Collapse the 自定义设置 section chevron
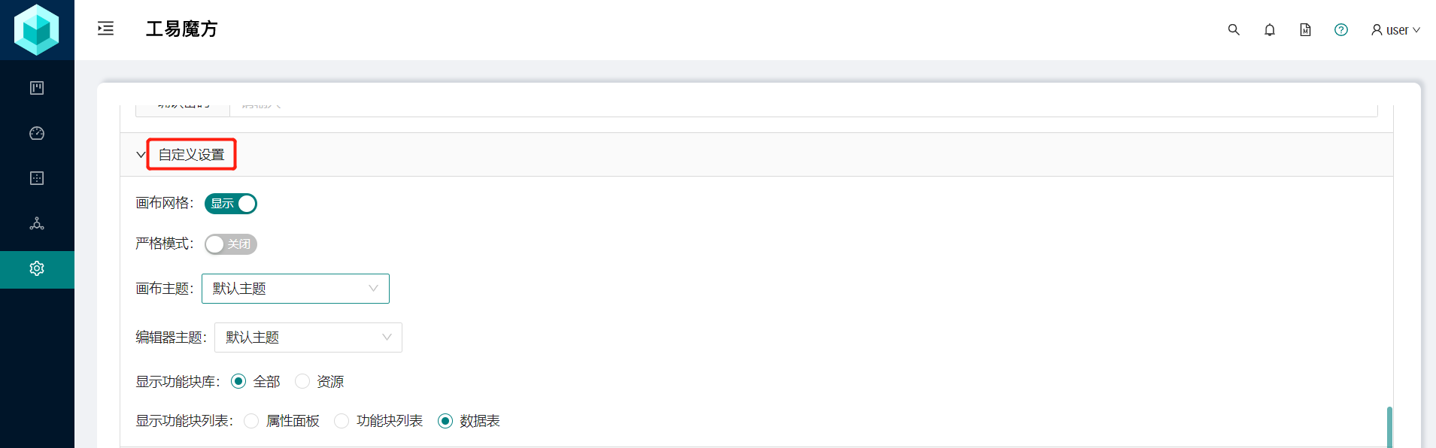The width and height of the screenshot is (1436, 448). (141, 155)
